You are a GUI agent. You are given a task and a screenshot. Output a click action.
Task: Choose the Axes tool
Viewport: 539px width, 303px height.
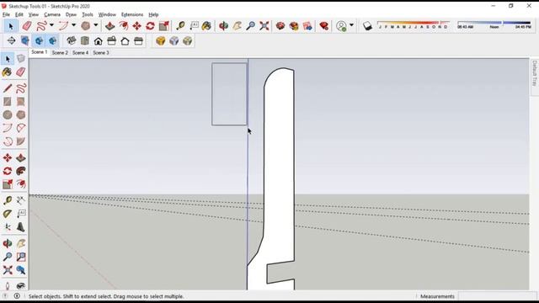pyautogui.click(x=8, y=227)
